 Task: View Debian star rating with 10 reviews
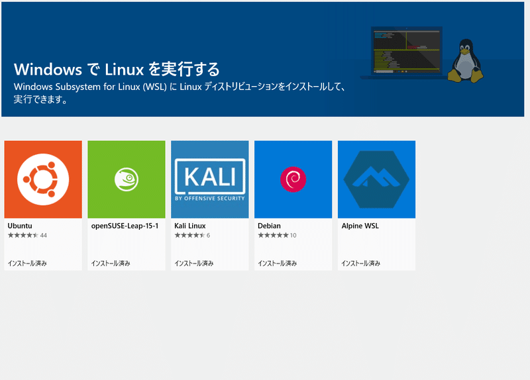click(x=277, y=235)
